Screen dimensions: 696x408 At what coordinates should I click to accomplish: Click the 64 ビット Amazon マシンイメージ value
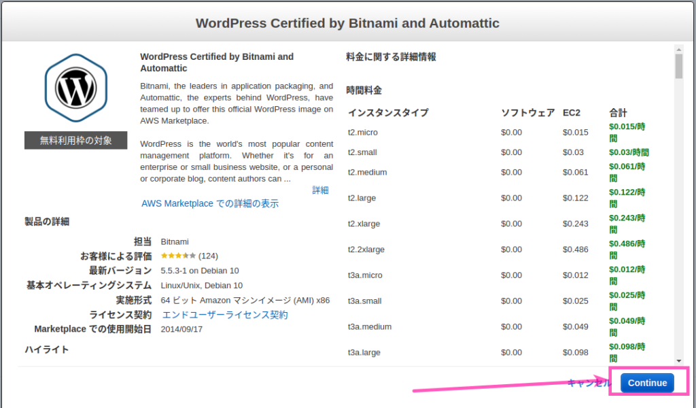click(x=245, y=300)
